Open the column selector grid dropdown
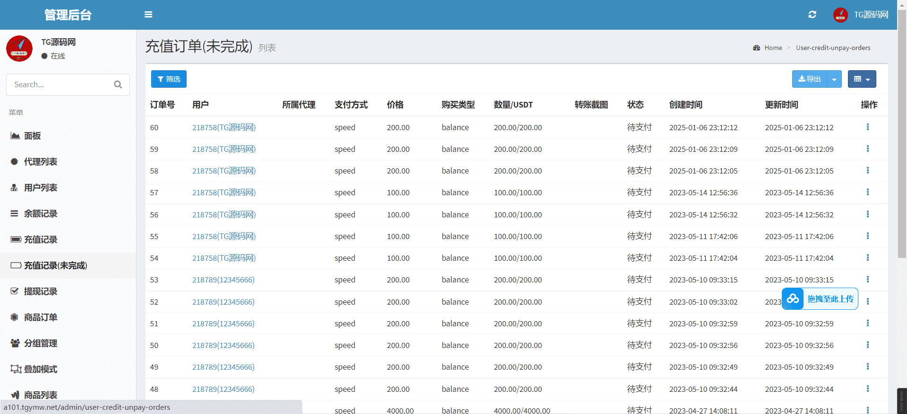907x414 pixels. (x=862, y=79)
